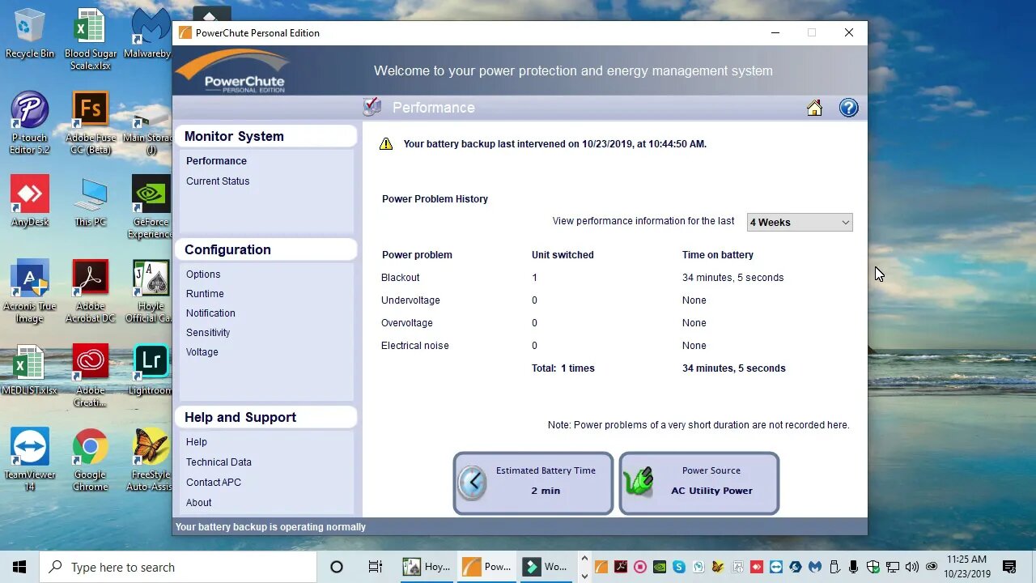Open Lightroom desktop shortcut

click(x=150, y=370)
